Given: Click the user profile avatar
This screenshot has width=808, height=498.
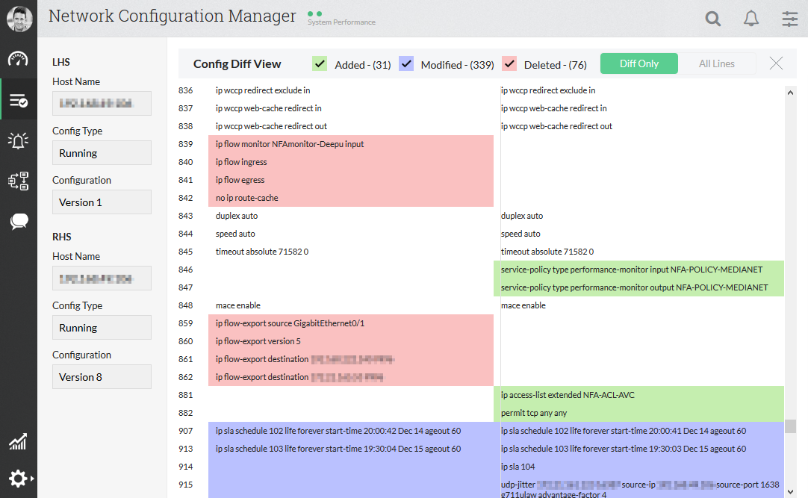Looking at the screenshot, I should point(19,19).
